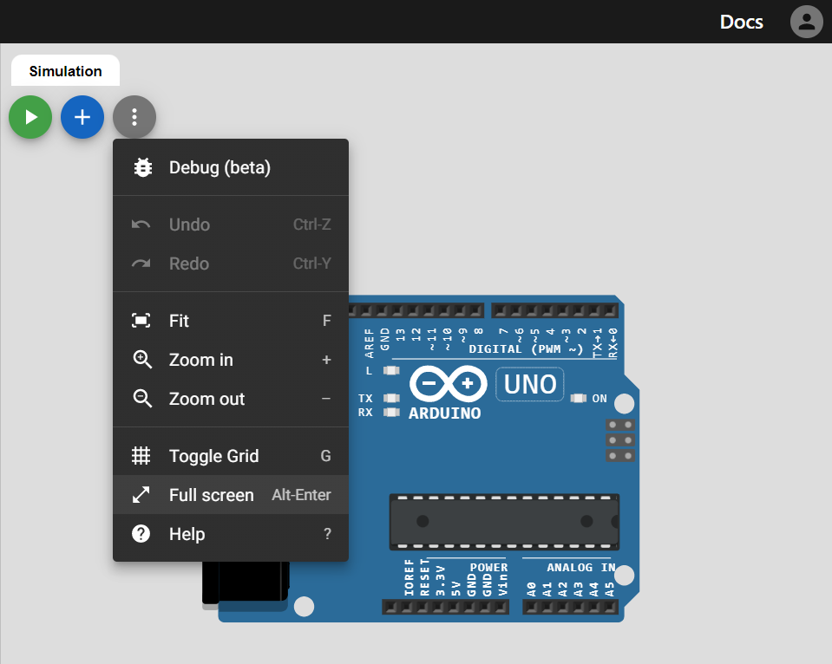Click the Zoom in magnifier icon
This screenshot has height=664, width=832.
[141, 360]
